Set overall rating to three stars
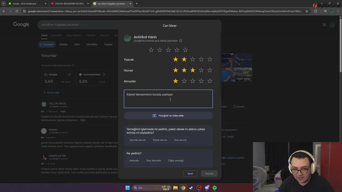Screen dimensions: 342x192 168,50
